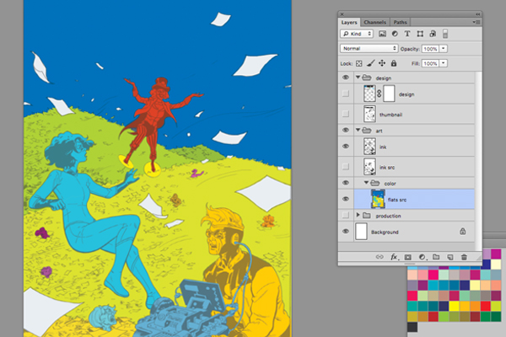Filter layers by type layers icon

point(407,34)
